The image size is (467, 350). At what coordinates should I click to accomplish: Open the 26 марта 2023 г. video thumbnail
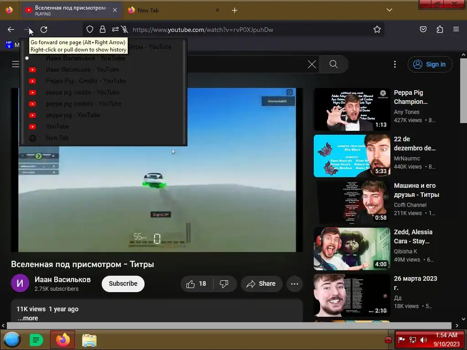[x=352, y=295]
